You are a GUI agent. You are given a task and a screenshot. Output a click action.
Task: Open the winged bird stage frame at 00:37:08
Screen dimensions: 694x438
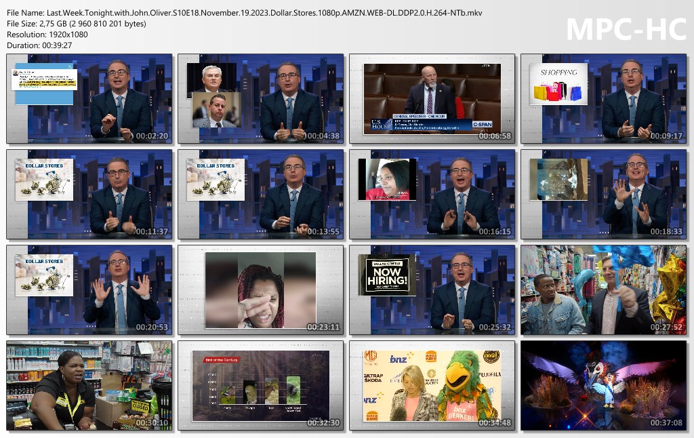[603, 385]
